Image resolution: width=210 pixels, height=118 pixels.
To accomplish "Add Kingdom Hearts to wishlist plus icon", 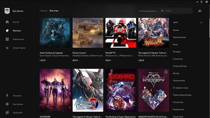I will click(x=166, y=72).
